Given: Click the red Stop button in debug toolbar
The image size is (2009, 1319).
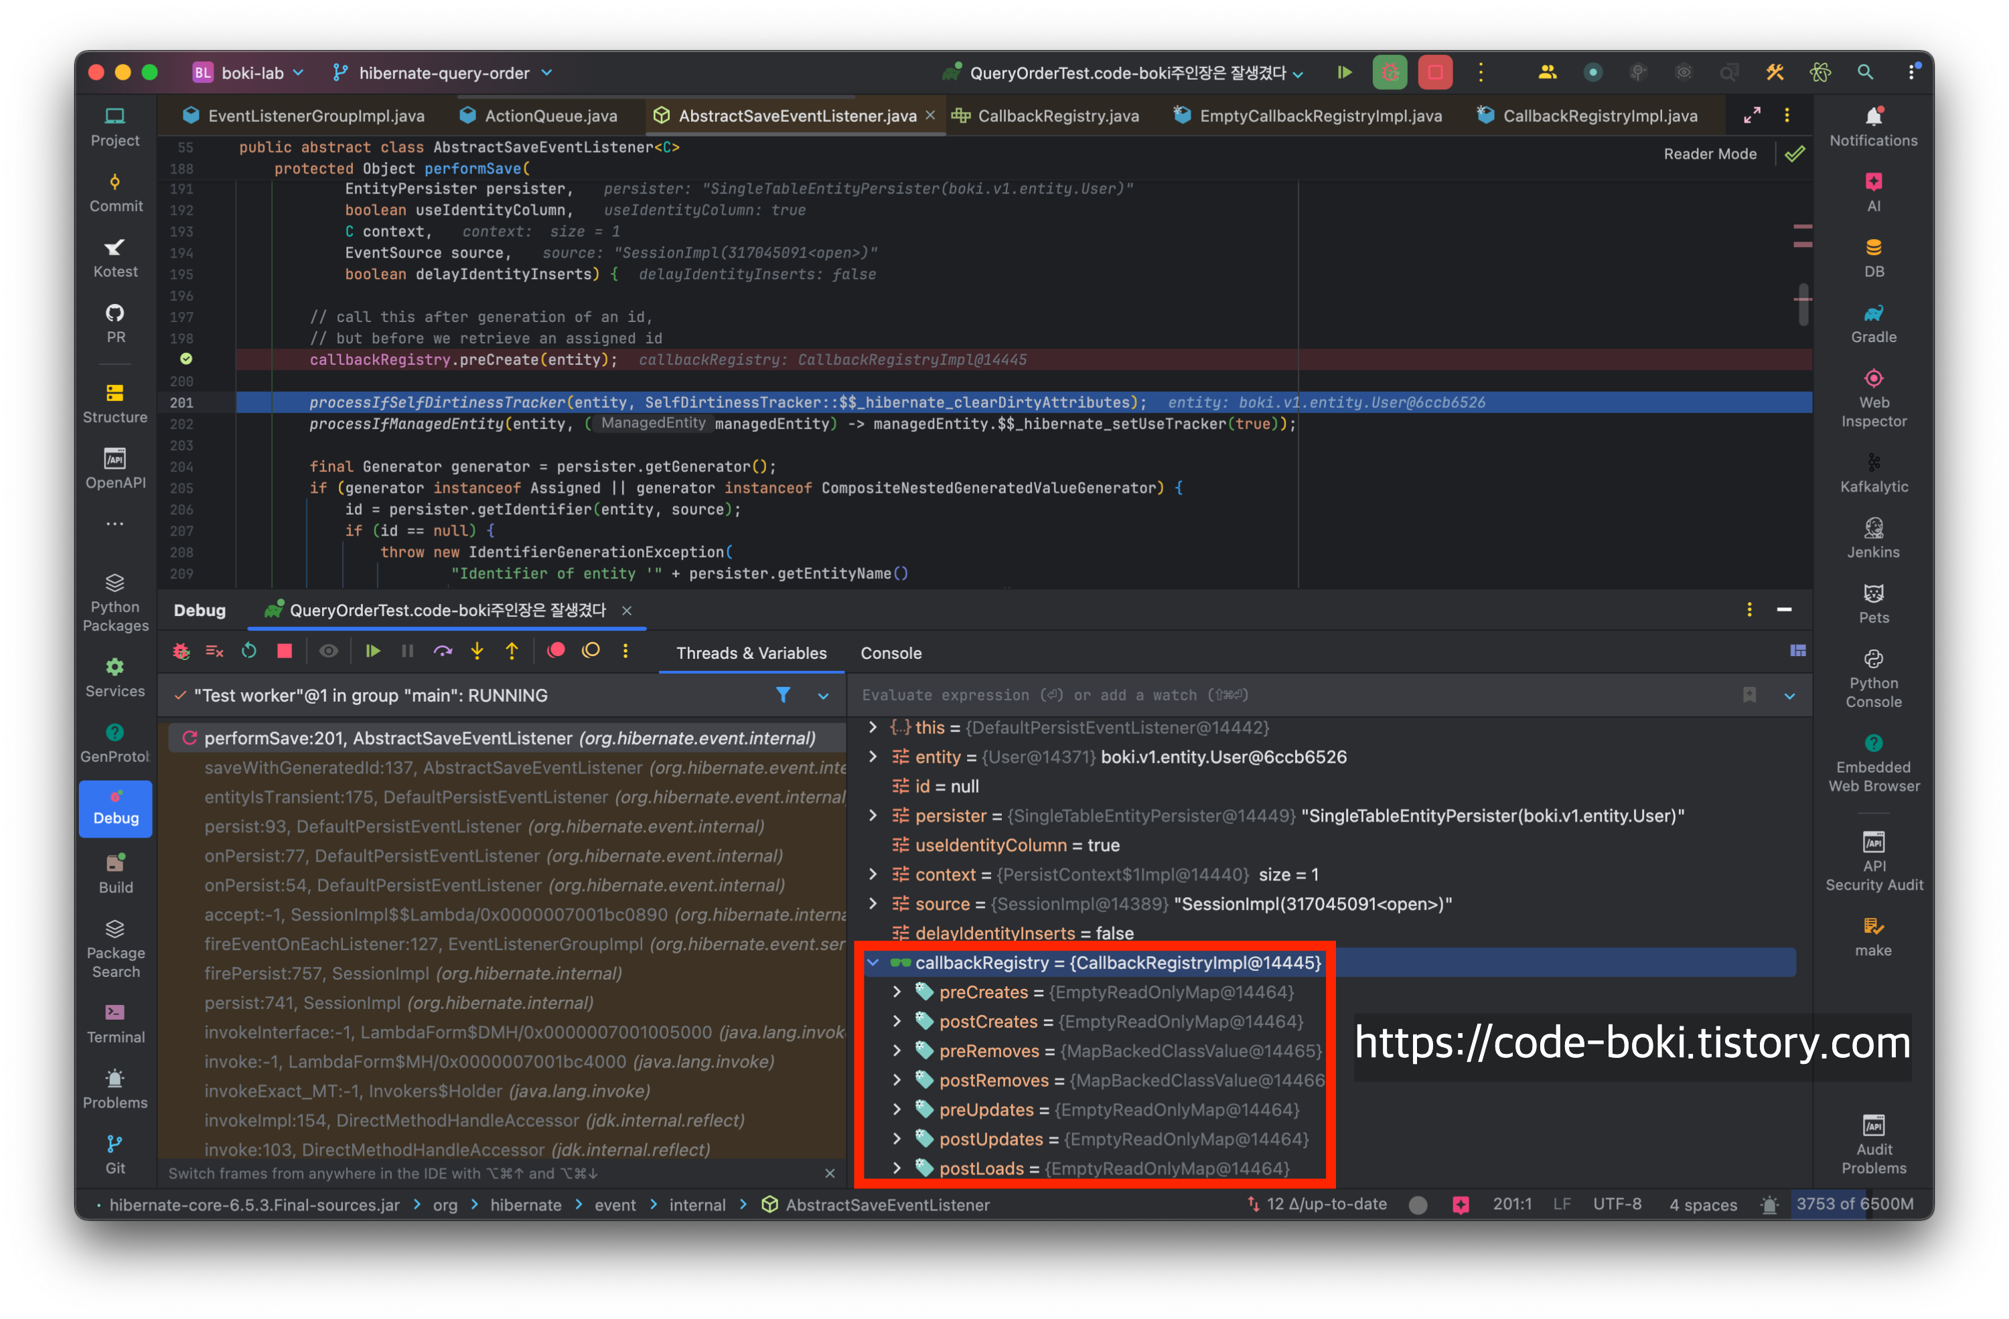Looking at the screenshot, I should [285, 651].
